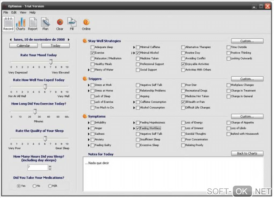Click the Clear toolbar icon
The height and width of the screenshot is (198, 274).
60,24
